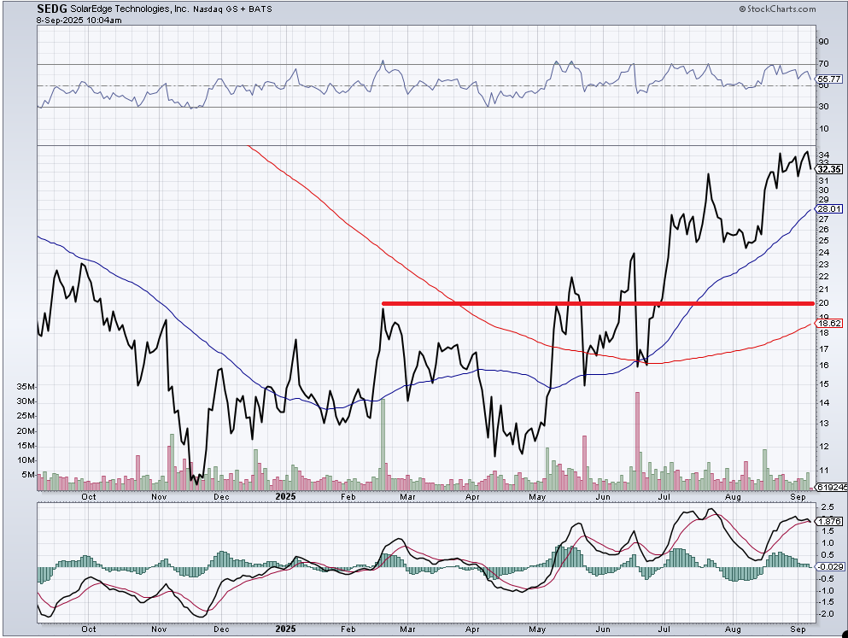Screen dimensions: 848x638
Task: Click the 25M label on the volume axis
Action: (x=26, y=416)
